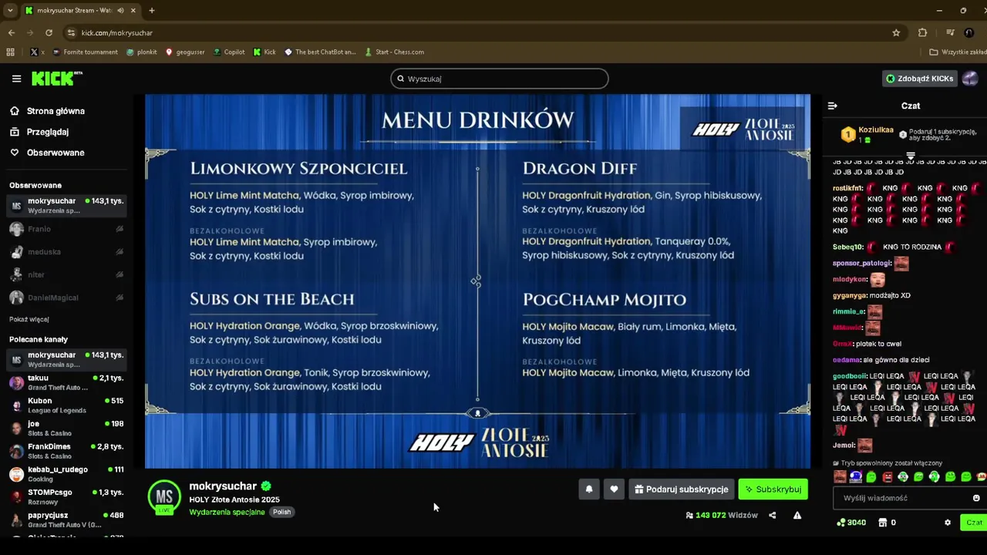Click the green Subskrybuj button
This screenshot has height=555, width=987.
pos(773,489)
